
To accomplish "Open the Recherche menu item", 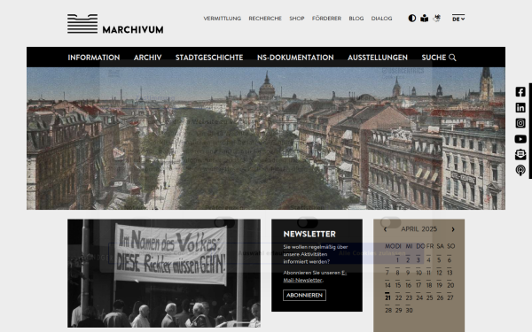I will point(265,19).
